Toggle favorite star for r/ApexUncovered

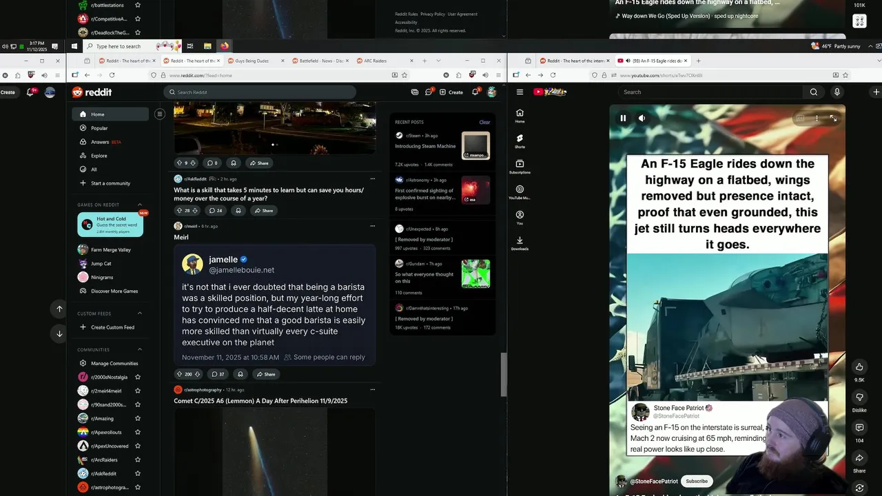[138, 446]
